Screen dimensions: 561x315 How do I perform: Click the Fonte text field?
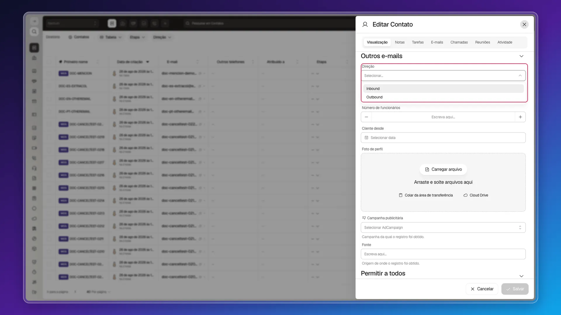point(443,254)
